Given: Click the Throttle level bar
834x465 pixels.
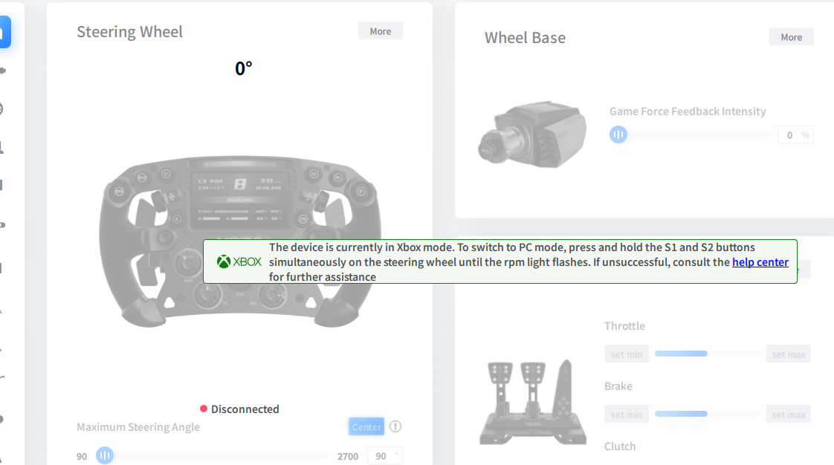Looking at the screenshot, I should pos(707,354).
